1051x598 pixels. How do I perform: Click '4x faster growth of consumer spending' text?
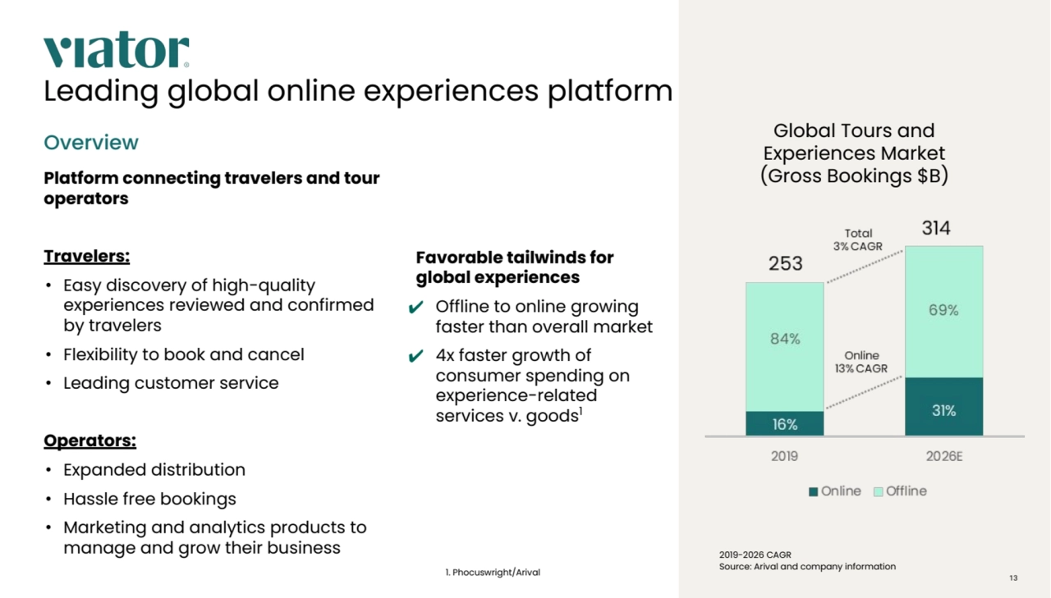(533, 386)
